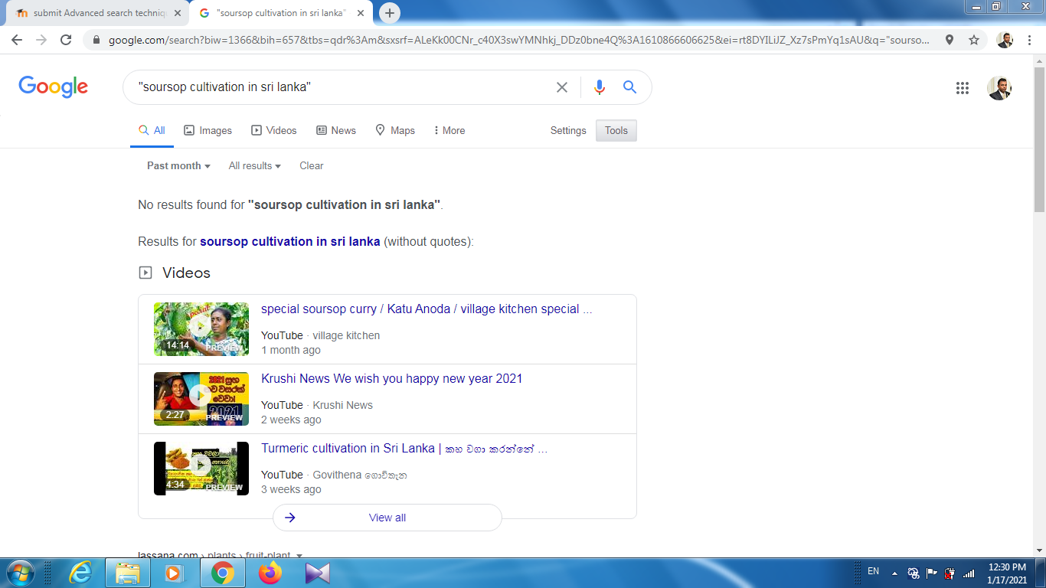Open the More search categories menu
The image size is (1046, 588).
click(449, 131)
